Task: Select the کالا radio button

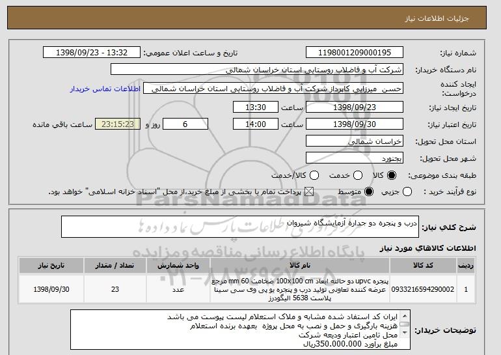Action: 392,175
